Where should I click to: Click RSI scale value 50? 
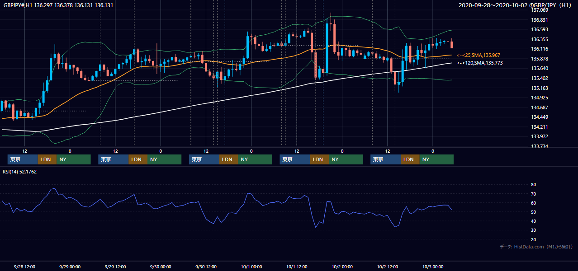533,212
